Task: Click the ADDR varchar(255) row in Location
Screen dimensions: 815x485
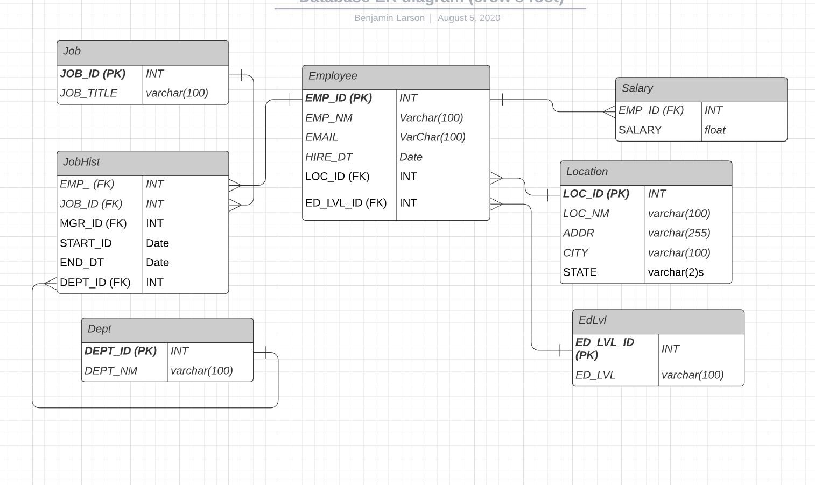Action: (x=602, y=233)
